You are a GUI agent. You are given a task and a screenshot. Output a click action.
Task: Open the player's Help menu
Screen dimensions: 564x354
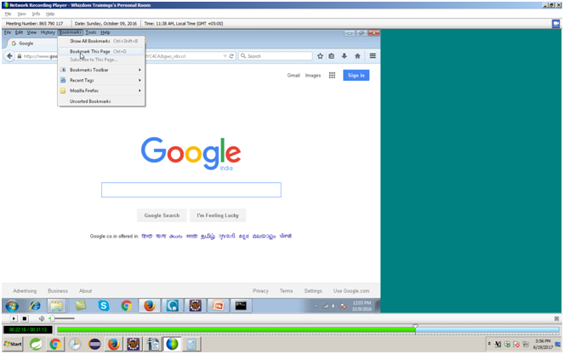(x=50, y=14)
